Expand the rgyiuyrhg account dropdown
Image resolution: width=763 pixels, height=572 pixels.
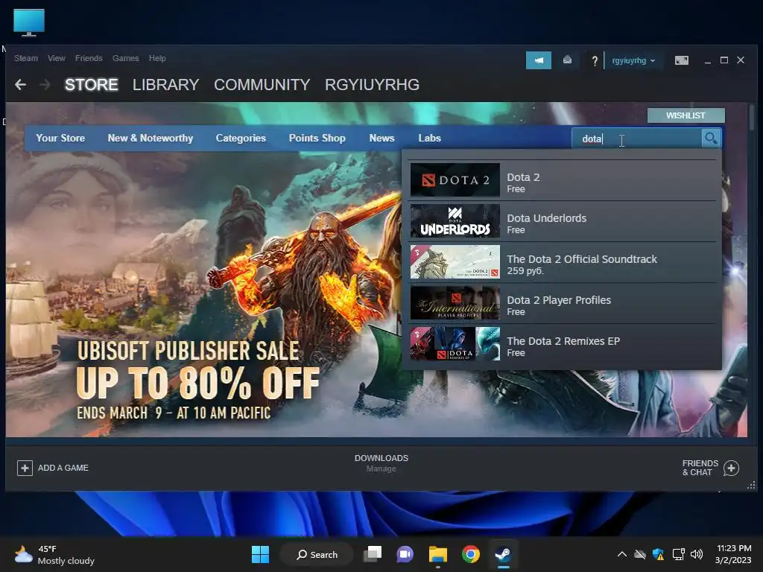tap(633, 61)
